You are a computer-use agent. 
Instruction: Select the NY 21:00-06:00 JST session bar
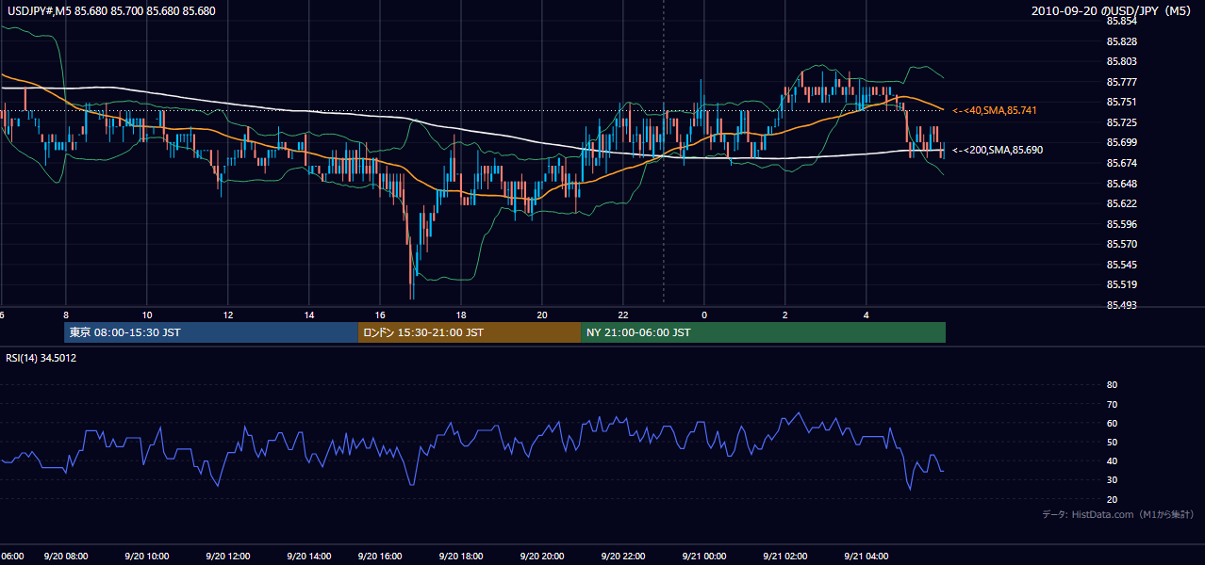coord(763,332)
